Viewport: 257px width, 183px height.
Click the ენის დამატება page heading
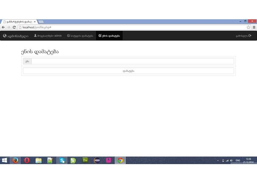pos(40,51)
